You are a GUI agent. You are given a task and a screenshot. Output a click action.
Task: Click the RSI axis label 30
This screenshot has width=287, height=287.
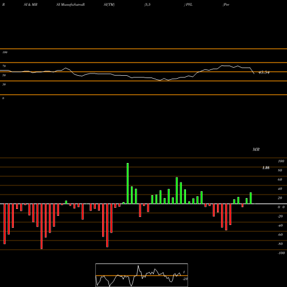pos(4,84)
